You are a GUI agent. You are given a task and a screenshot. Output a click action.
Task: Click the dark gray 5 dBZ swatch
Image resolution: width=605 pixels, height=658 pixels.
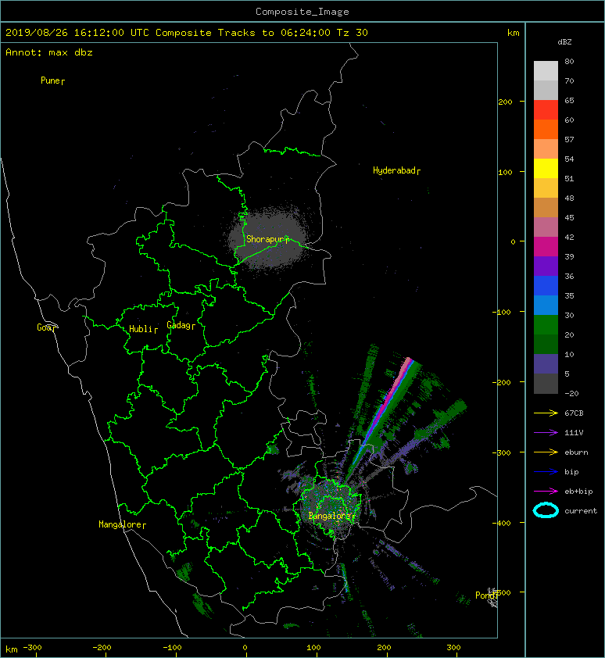pyautogui.click(x=546, y=383)
